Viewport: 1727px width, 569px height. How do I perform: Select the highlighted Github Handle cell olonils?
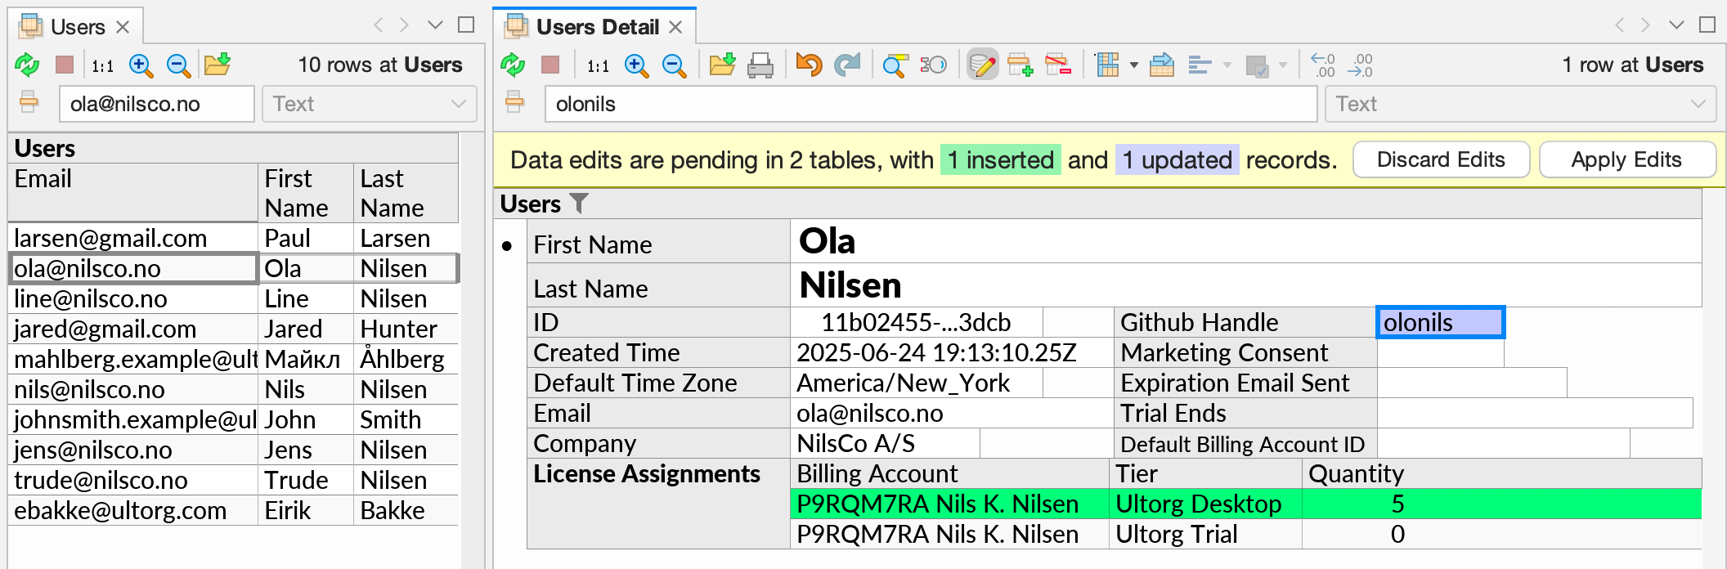(1440, 322)
